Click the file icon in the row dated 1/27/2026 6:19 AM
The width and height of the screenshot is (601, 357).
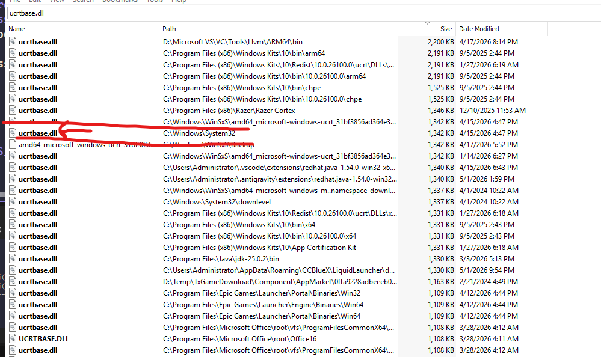[13, 65]
